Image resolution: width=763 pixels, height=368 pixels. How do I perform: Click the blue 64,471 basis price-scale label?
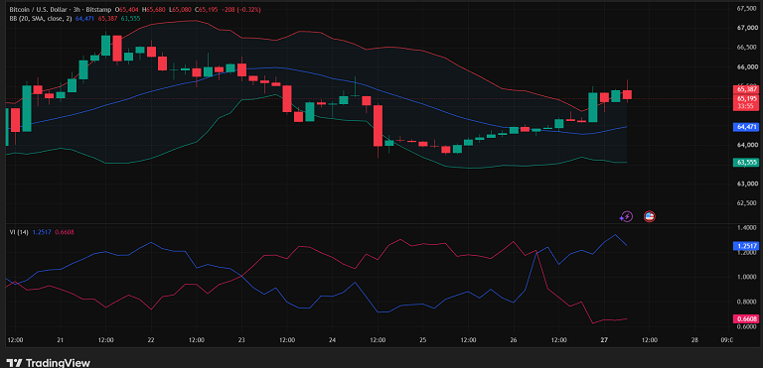tap(746, 126)
